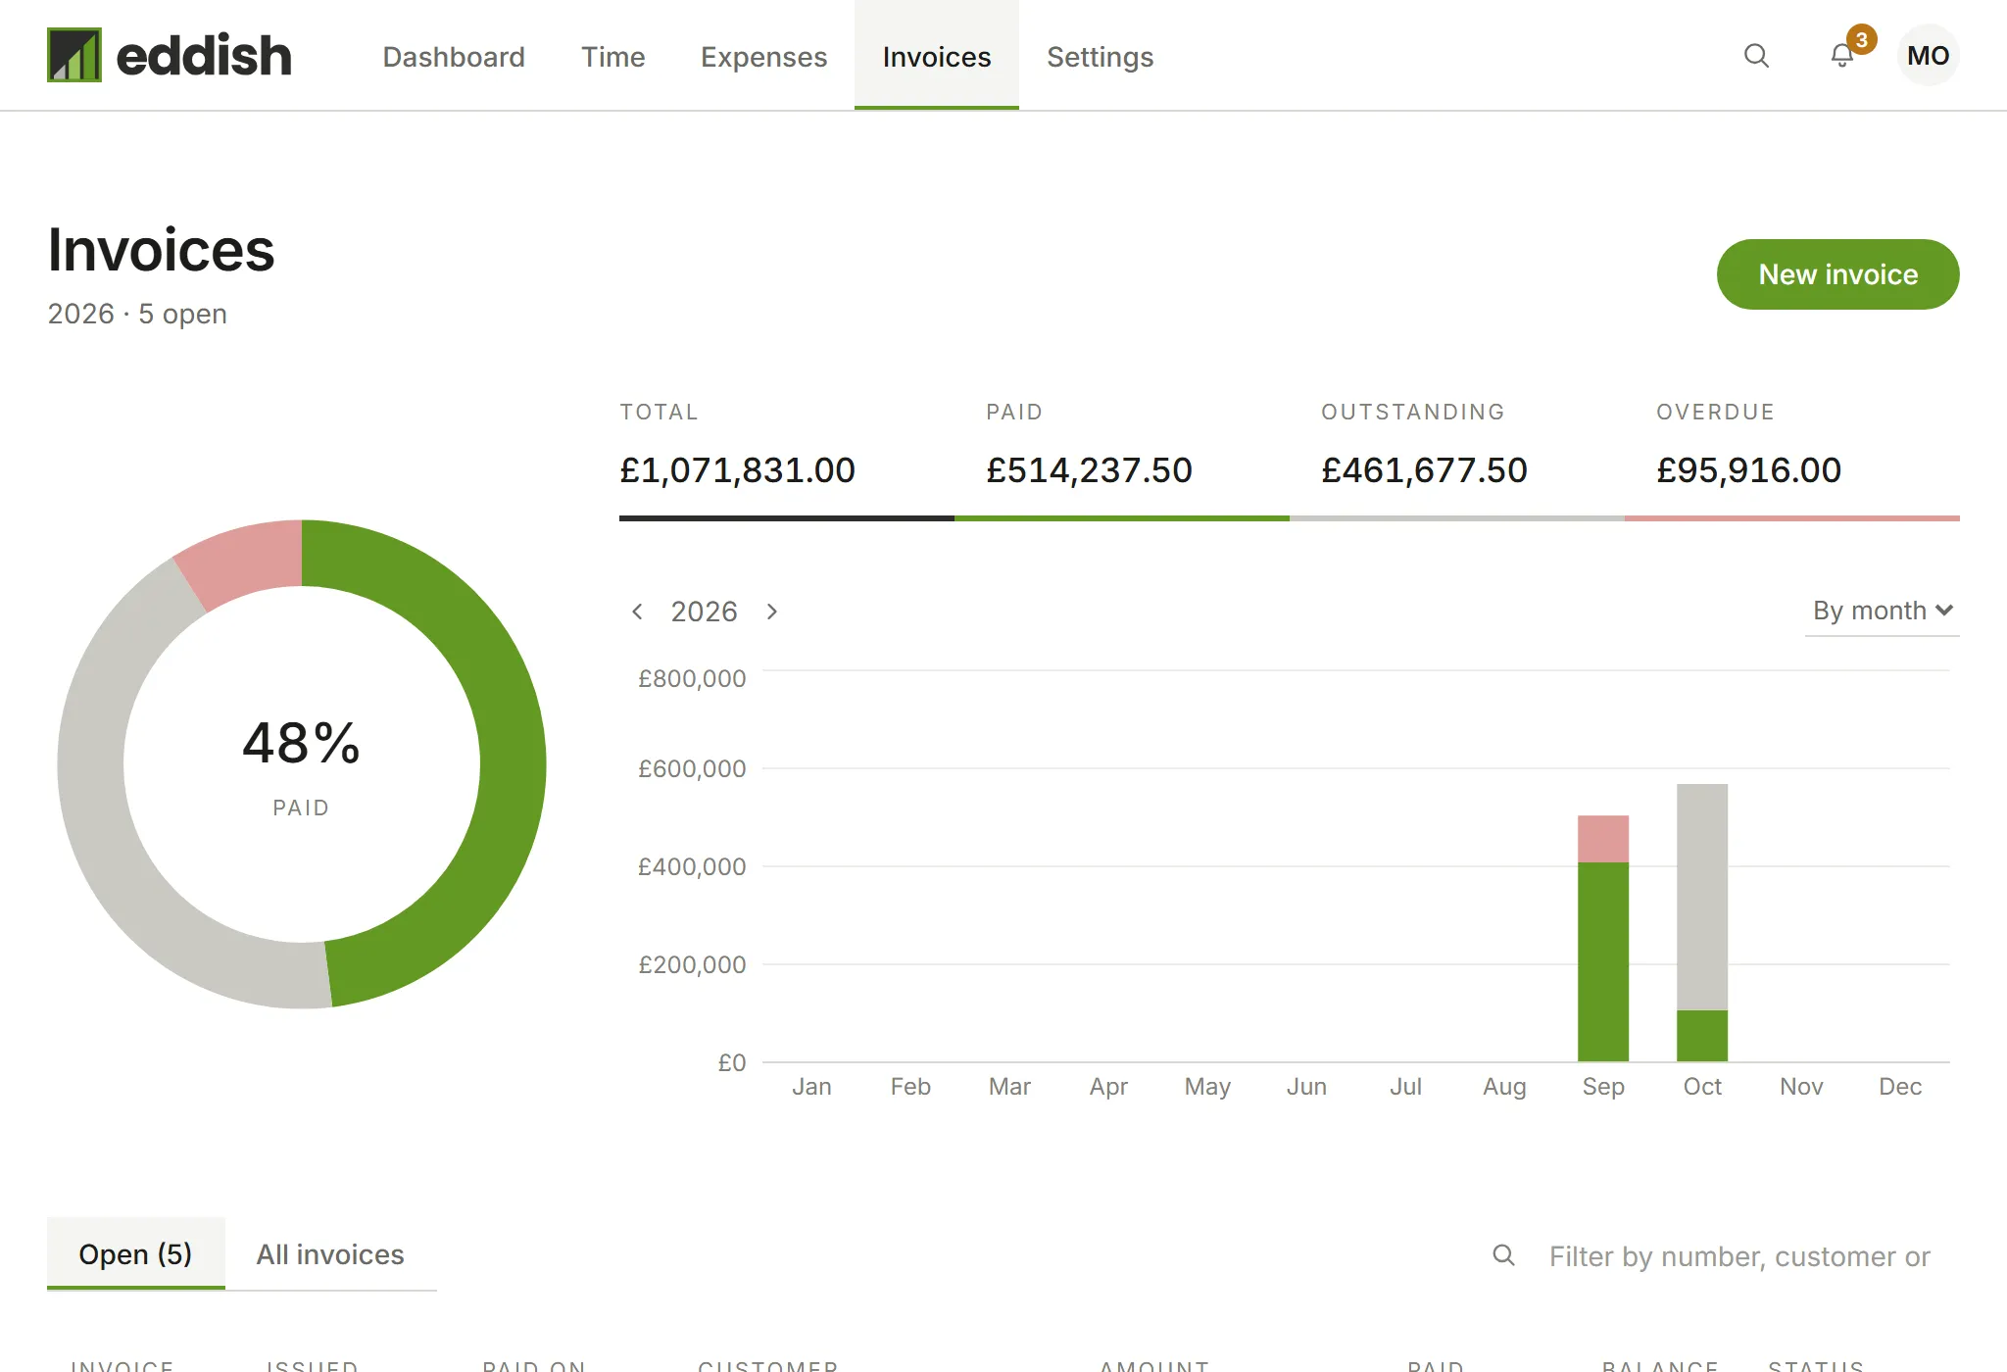Click the Oct month axis label
2007x1372 pixels.
(1702, 1086)
